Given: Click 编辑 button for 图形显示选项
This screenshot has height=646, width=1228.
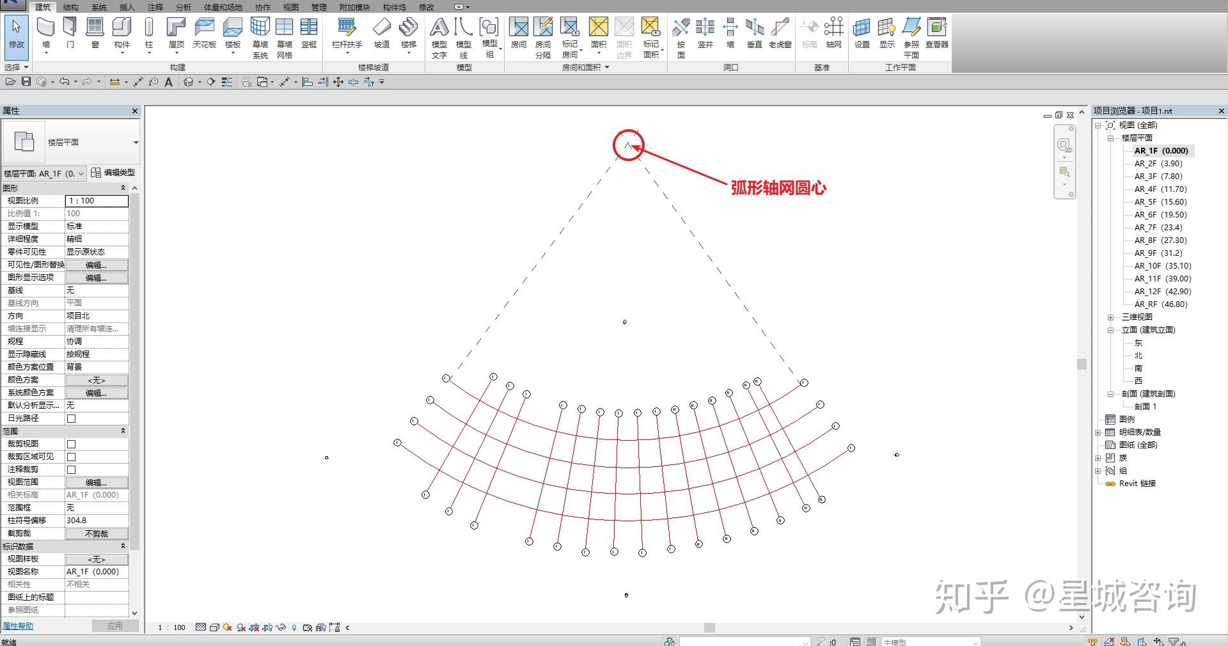Looking at the screenshot, I should click(97, 278).
